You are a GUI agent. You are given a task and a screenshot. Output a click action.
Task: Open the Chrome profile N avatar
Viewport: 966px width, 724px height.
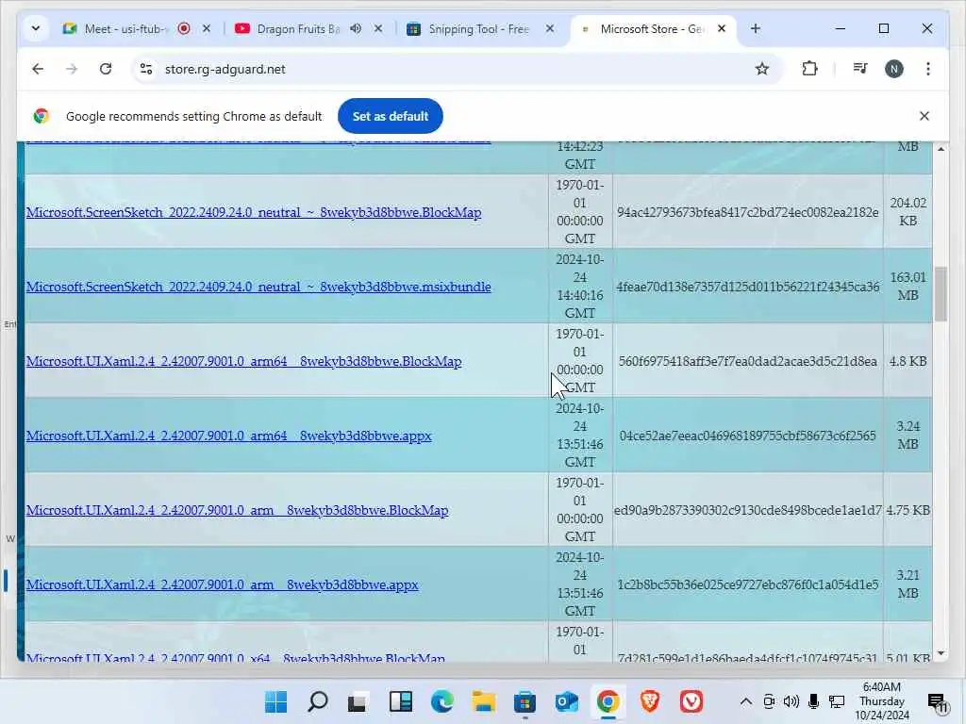coord(894,69)
